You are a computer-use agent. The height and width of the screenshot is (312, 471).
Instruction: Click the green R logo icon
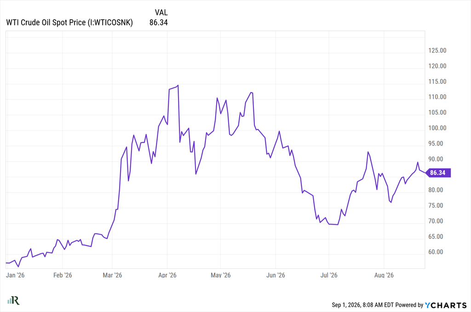[x=13, y=300]
